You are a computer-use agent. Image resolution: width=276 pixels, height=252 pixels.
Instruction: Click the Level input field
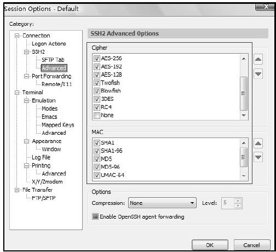[x=228, y=203]
